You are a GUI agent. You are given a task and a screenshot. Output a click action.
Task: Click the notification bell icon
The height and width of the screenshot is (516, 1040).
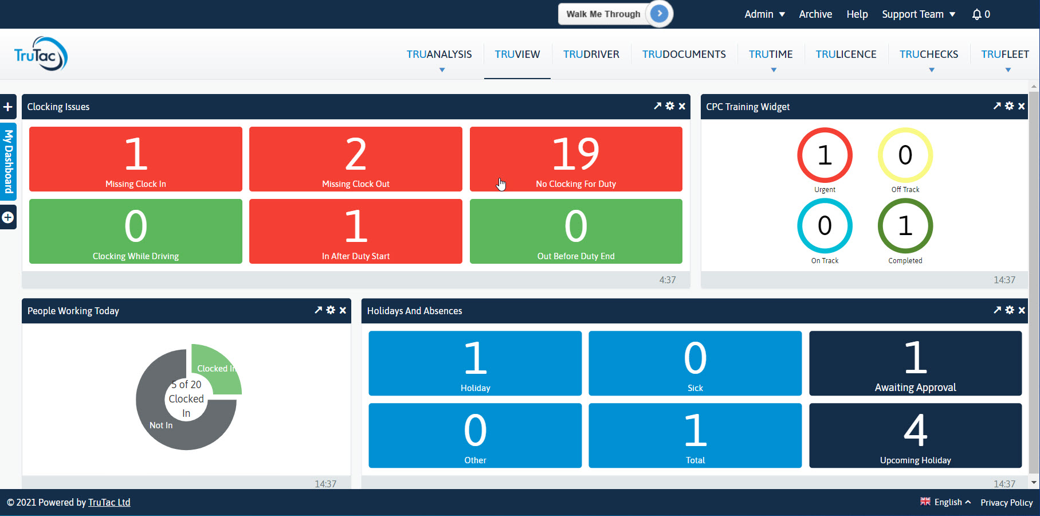pyautogui.click(x=977, y=14)
